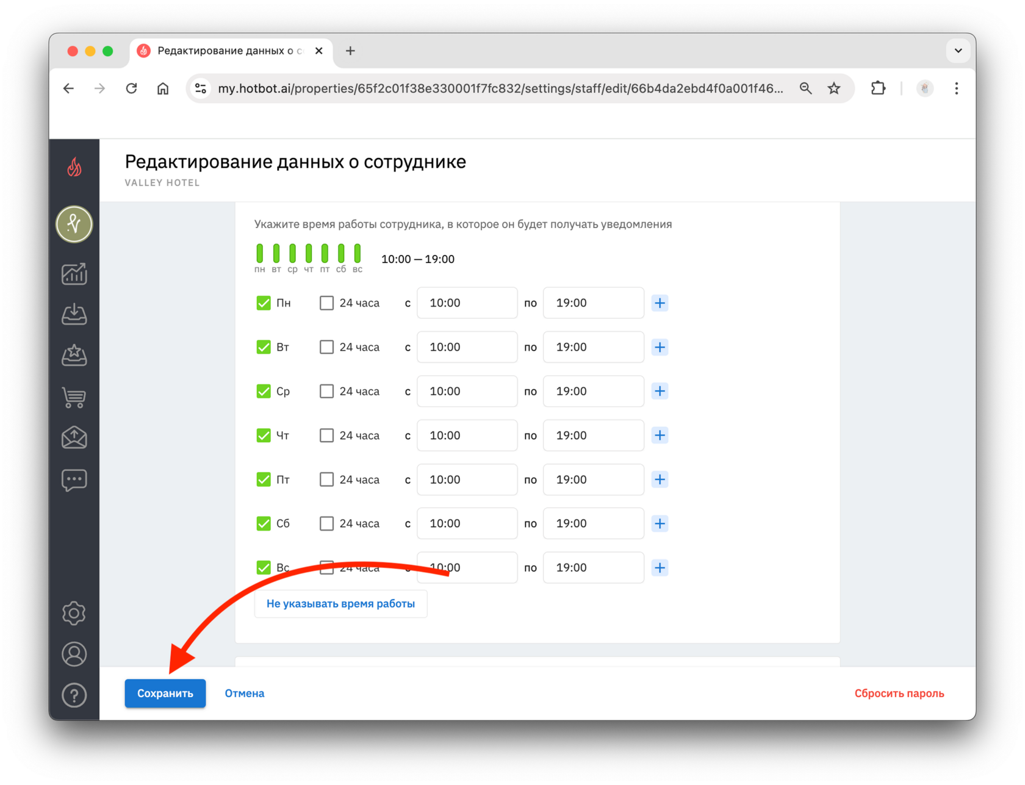This screenshot has width=1025, height=785.
Task: Enable 24 часа for Чт
Action: pyautogui.click(x=326, y=436)
